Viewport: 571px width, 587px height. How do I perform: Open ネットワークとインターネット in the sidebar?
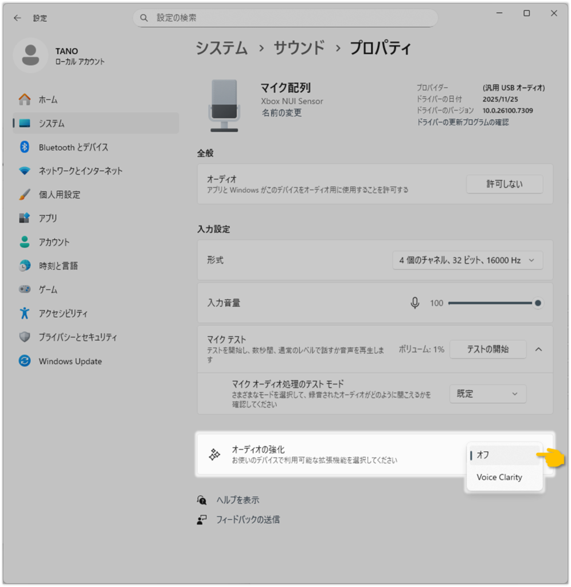click(x=80, y=171)
